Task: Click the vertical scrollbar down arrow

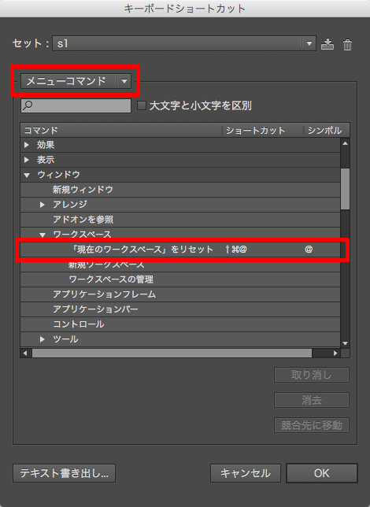Action: tap(345, 343)
